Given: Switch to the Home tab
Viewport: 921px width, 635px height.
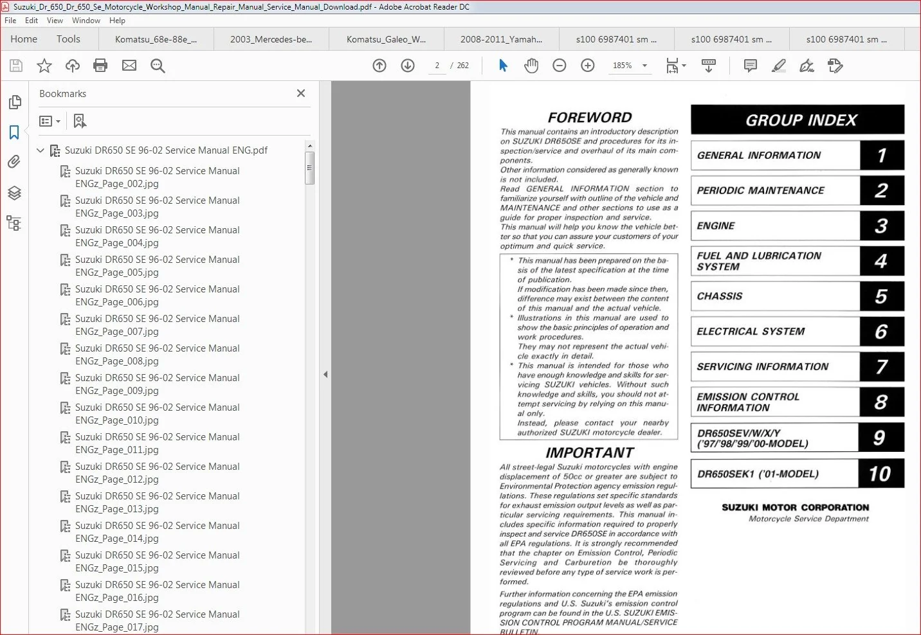Looking at the screenshot, I should [x=24, y=39].
